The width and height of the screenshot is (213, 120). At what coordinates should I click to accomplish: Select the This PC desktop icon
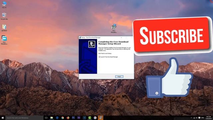click(4, 4)
